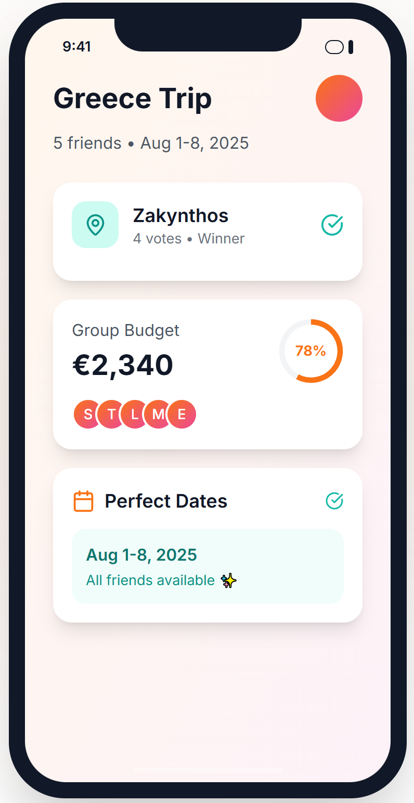
Task: Tap the 78% budget progress ring
Action: (x=311, y=351)
